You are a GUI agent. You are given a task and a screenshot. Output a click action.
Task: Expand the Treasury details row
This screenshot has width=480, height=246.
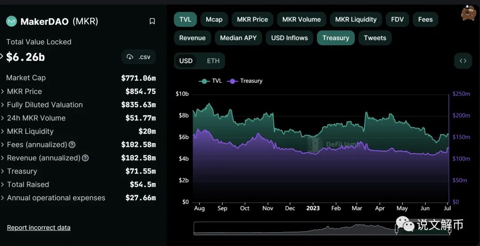(x=22, y=171)
